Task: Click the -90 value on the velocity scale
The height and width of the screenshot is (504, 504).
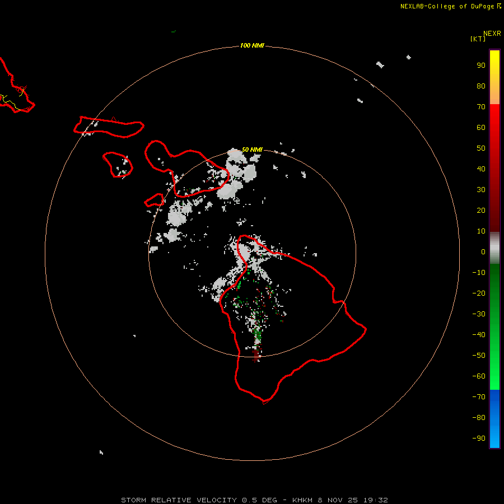Action: pos(479,438)
